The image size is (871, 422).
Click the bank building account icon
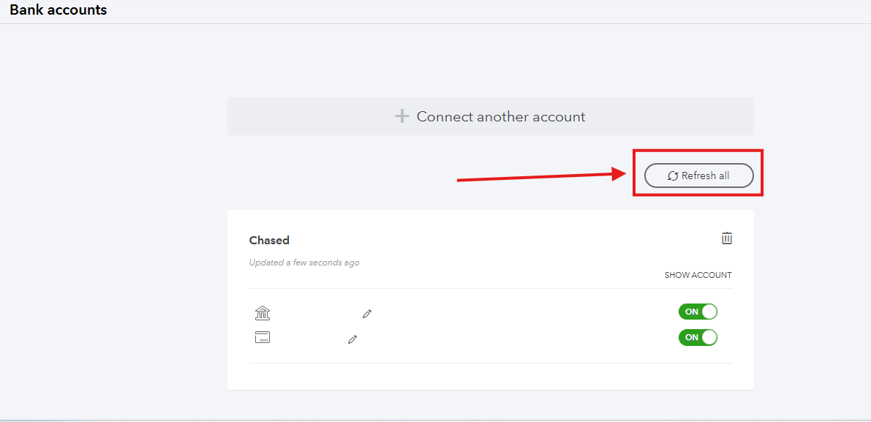pyautogui.click(x=263, y=313)
